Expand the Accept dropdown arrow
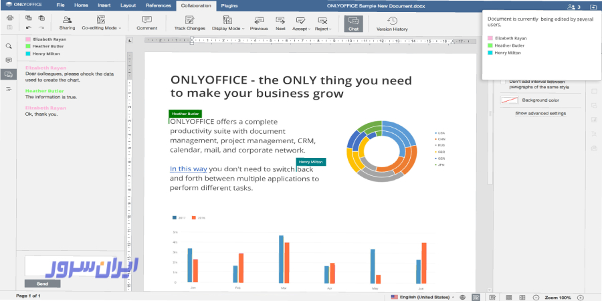Image resolution: width=602 pixels, height=301 pixels. (x=309, y=29)
